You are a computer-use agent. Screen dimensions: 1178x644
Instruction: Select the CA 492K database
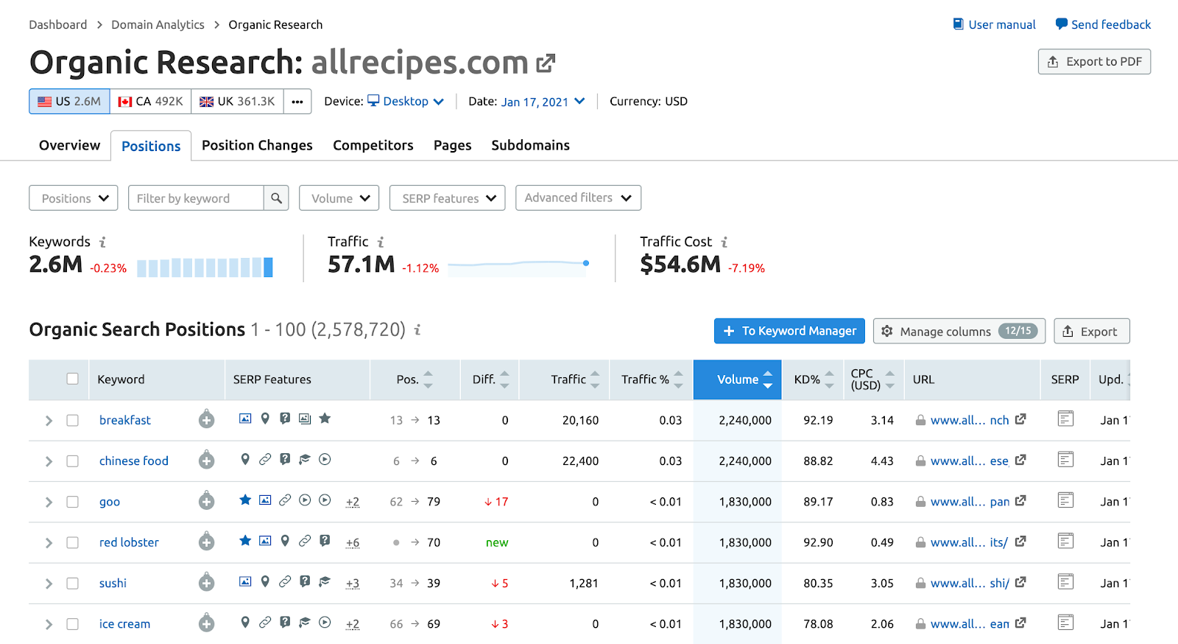(x=150, y=102)
